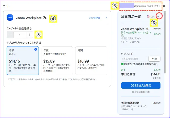
Task: Click the クーポンコード label
Action: coord(127,54)
